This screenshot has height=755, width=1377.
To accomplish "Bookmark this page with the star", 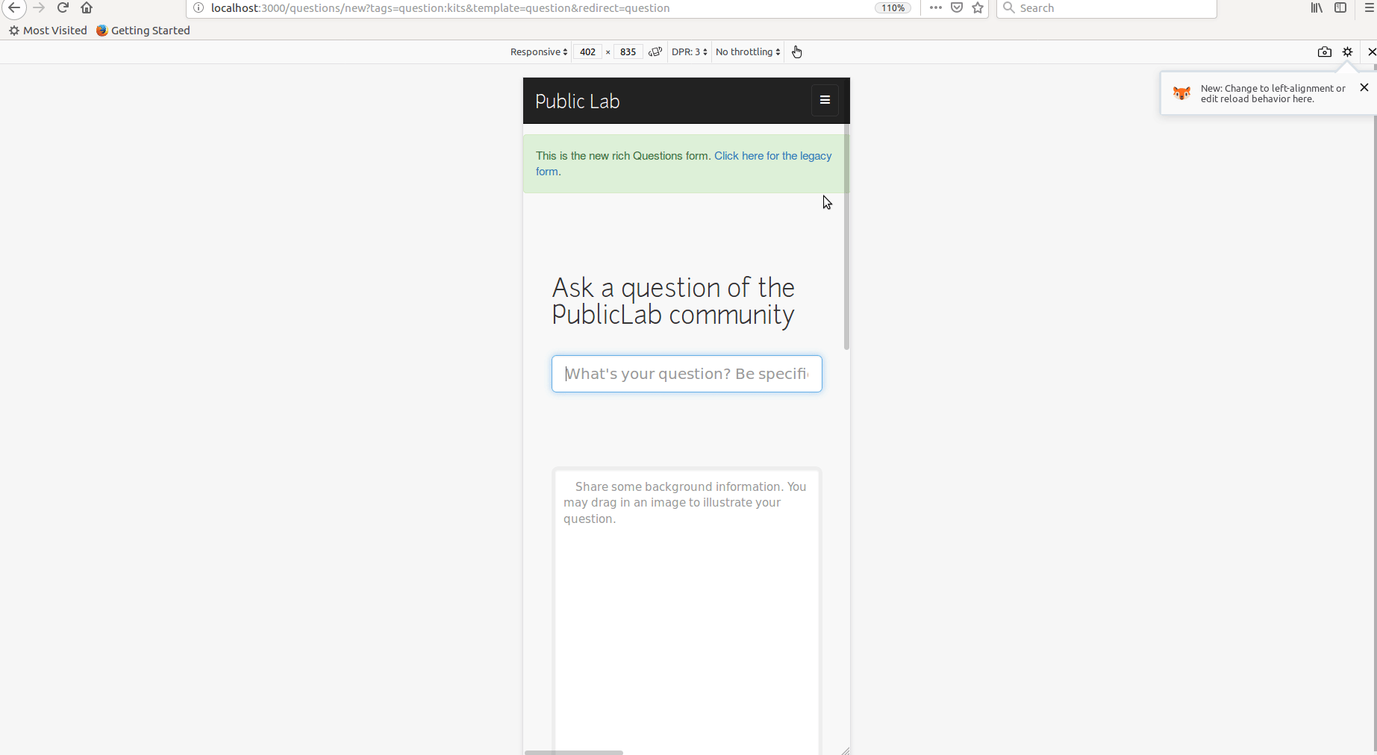I will point(978,8).
